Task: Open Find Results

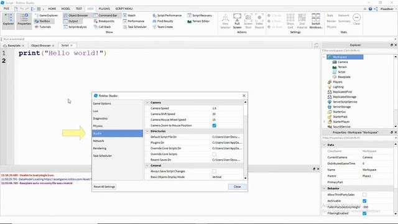Action: pyautogui.click(x=163, y=21)
